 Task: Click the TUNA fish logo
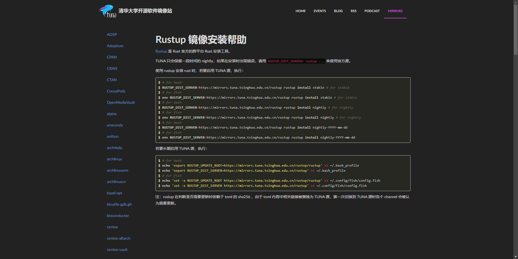tap(108, 11)
